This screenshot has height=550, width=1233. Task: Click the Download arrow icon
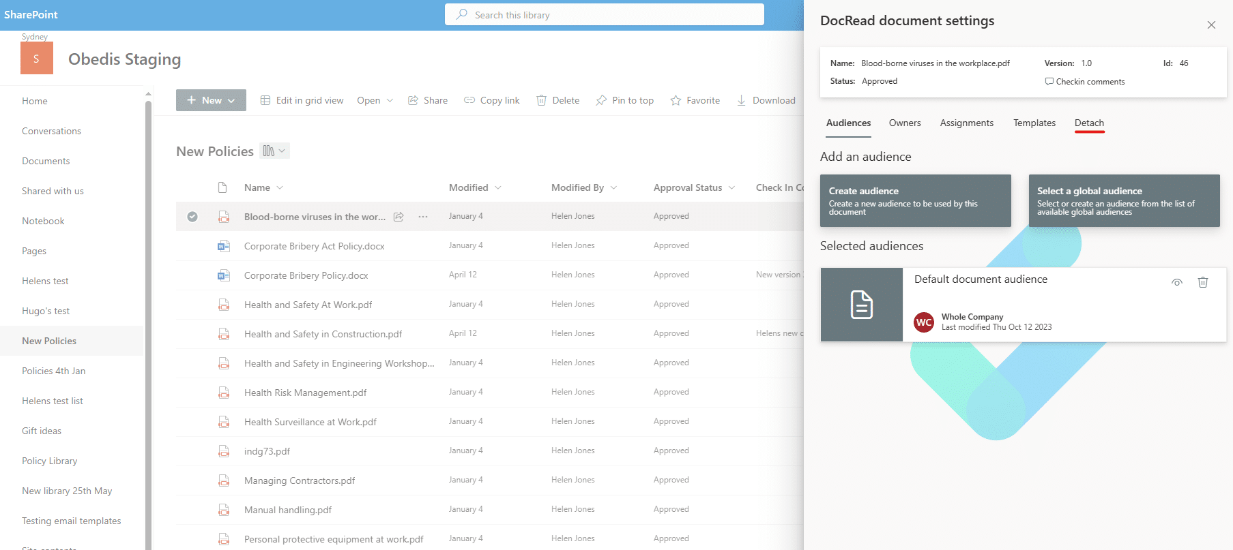(741, 100)
